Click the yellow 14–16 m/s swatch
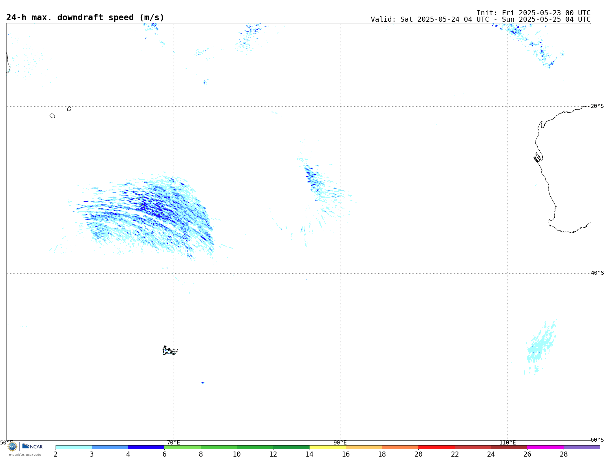 click(x=328, y=447)
